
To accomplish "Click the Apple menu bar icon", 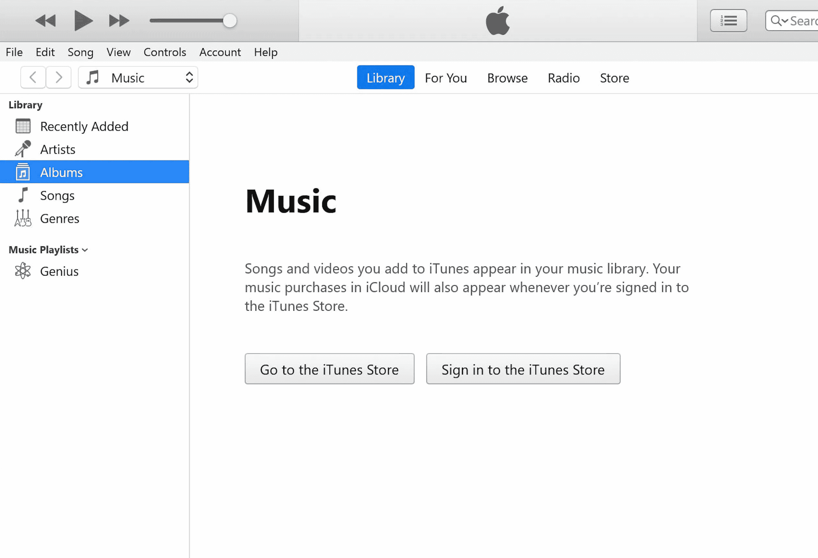I will point(497,20).
